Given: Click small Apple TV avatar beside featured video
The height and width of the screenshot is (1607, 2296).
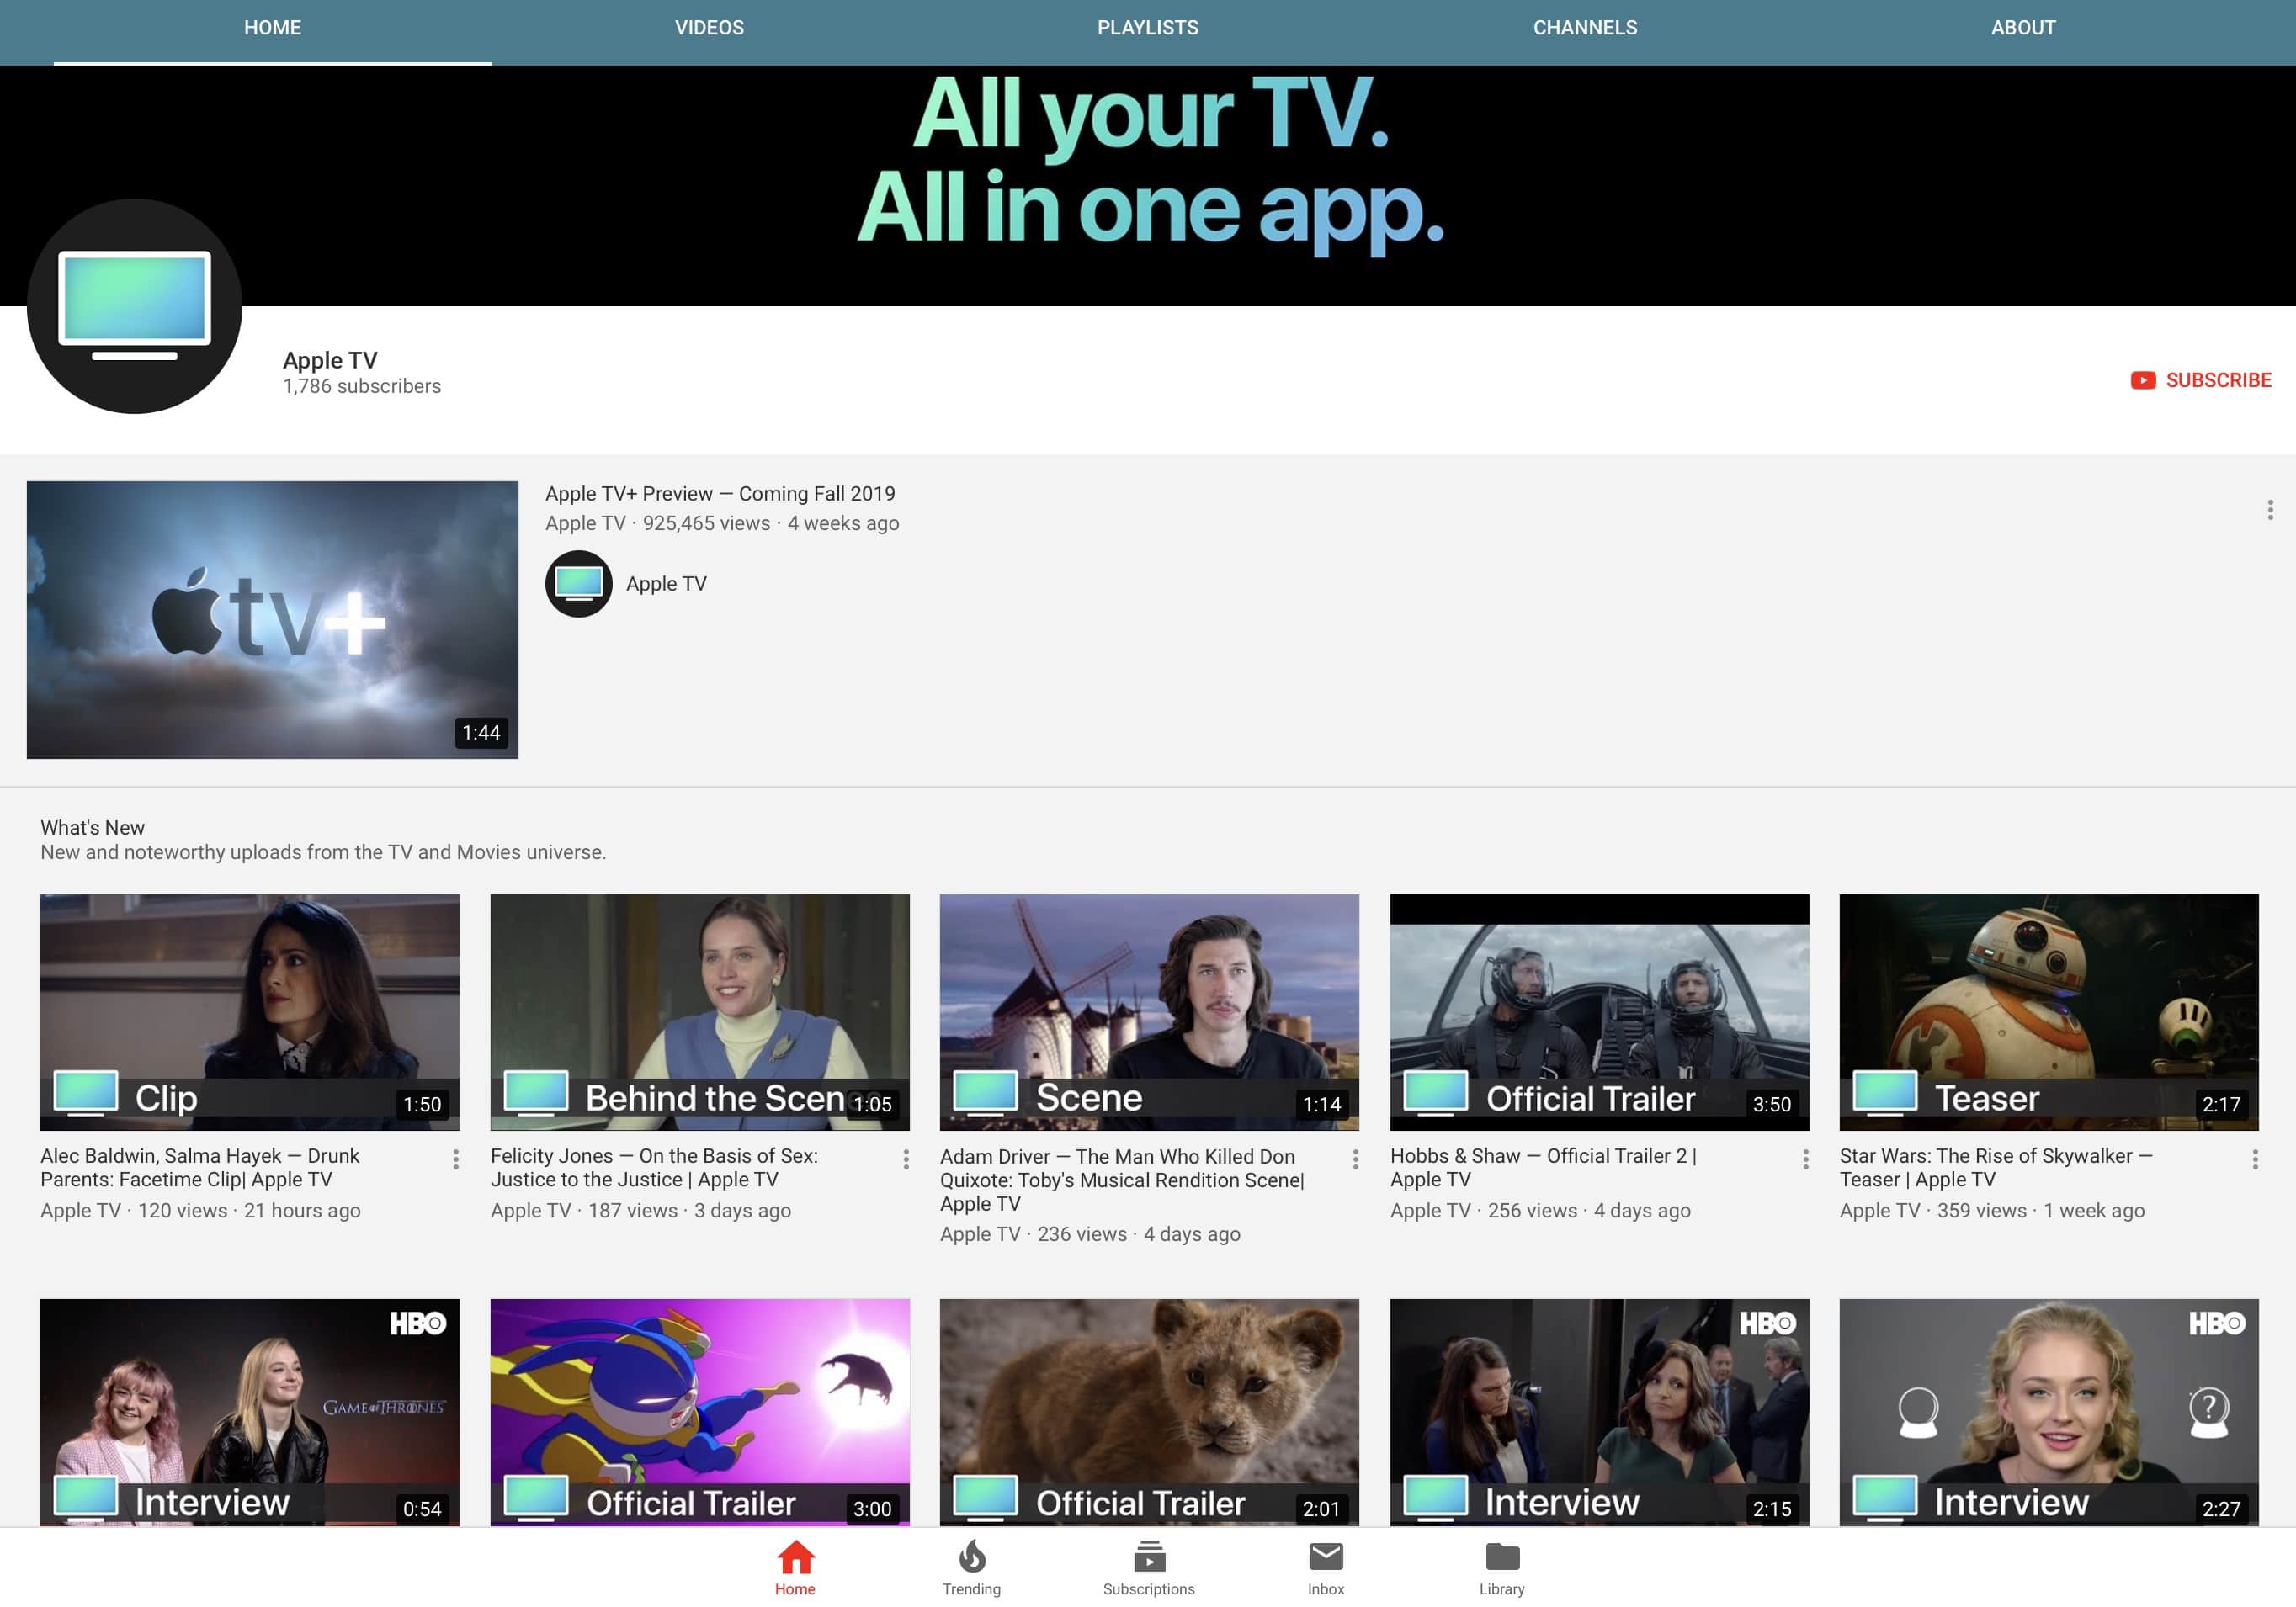Looking at the screenshot, I should point(578,584).
